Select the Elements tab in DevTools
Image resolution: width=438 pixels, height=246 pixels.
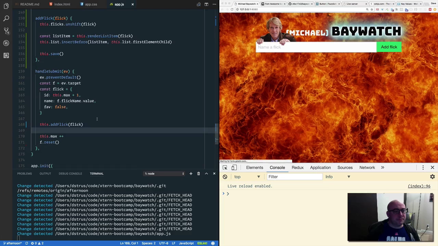pos(255,167)
